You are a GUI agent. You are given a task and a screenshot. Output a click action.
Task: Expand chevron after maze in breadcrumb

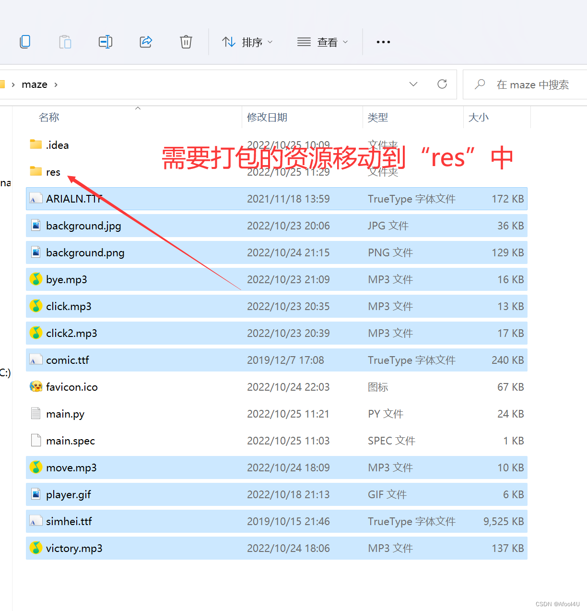[x=56, y=85]
